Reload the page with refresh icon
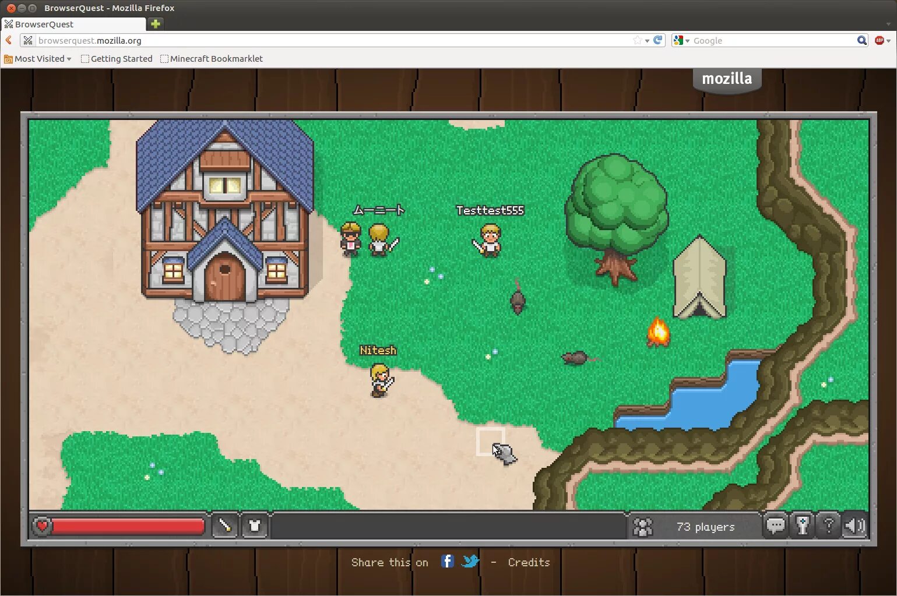 (658, 40)
